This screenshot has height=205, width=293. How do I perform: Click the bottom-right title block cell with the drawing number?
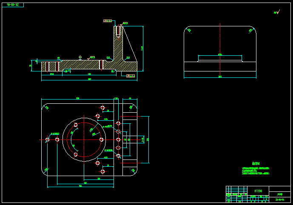280,200
